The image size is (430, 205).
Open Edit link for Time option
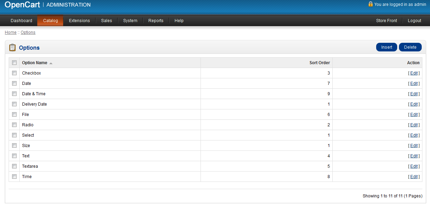[x=414, y=177]
